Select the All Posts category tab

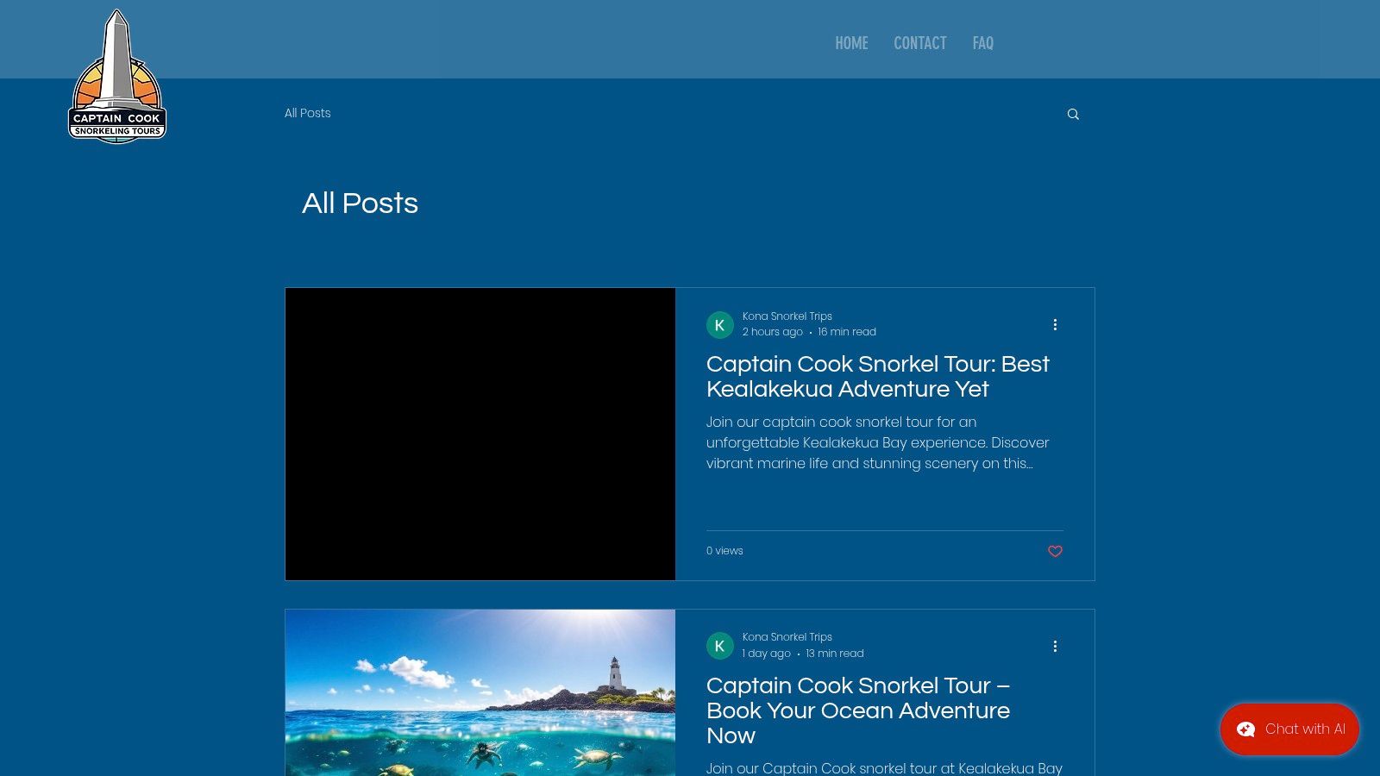pos(308,113)
